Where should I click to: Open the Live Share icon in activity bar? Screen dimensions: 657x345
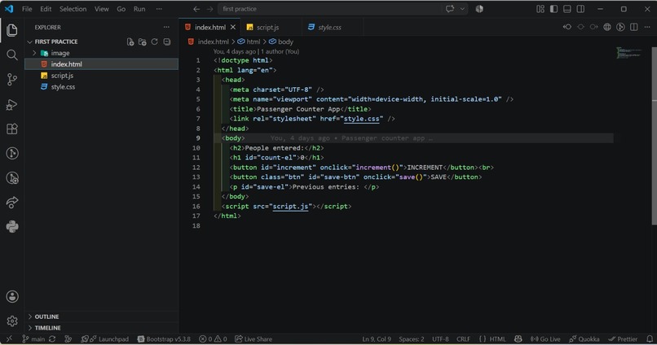[x=12, y=203]
